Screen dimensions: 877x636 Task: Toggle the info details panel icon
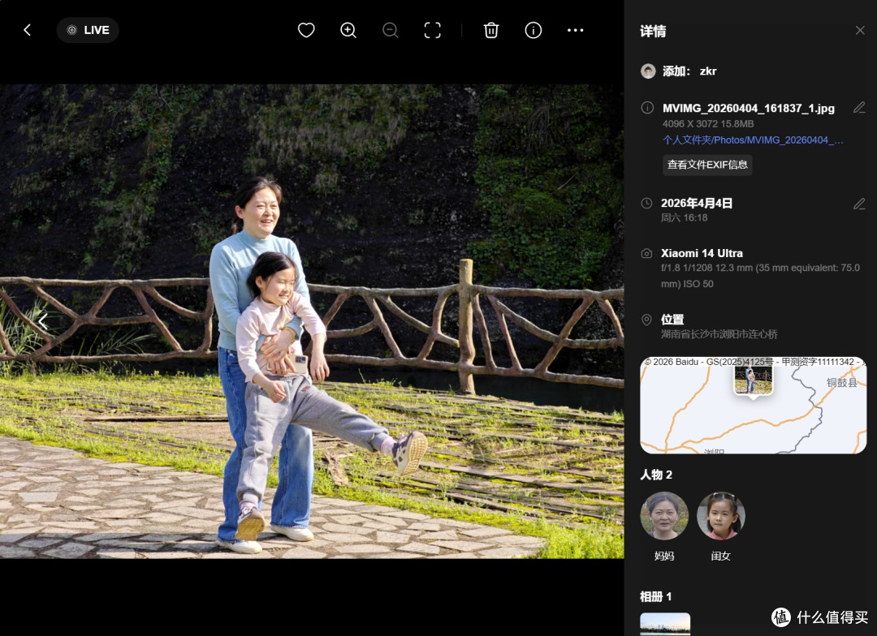533,30
